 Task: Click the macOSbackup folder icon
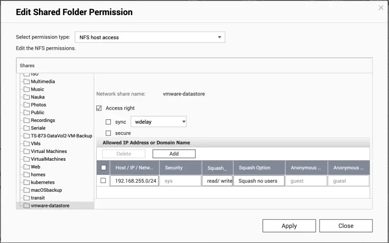tap(27, 190)
